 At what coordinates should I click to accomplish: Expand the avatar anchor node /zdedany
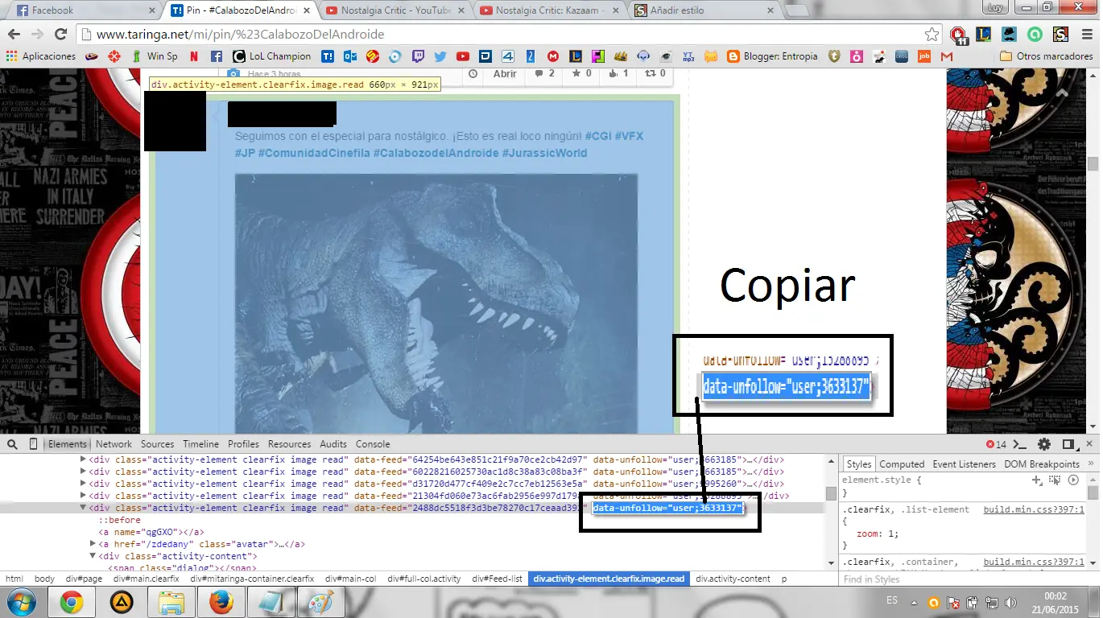[93, 544]
